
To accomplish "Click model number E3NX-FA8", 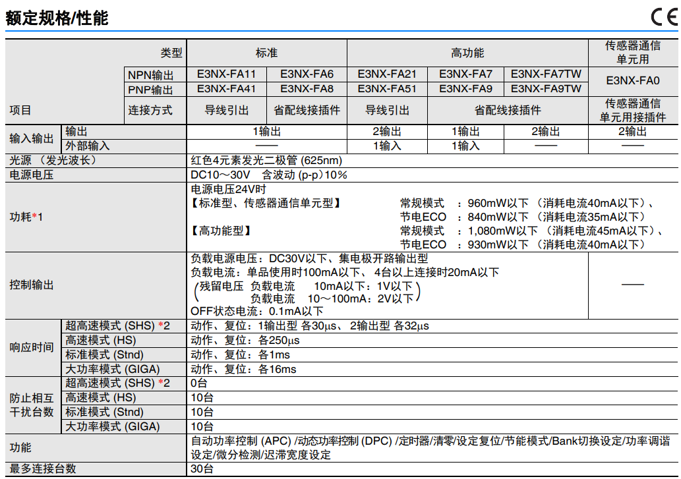I will click(307, 89).
